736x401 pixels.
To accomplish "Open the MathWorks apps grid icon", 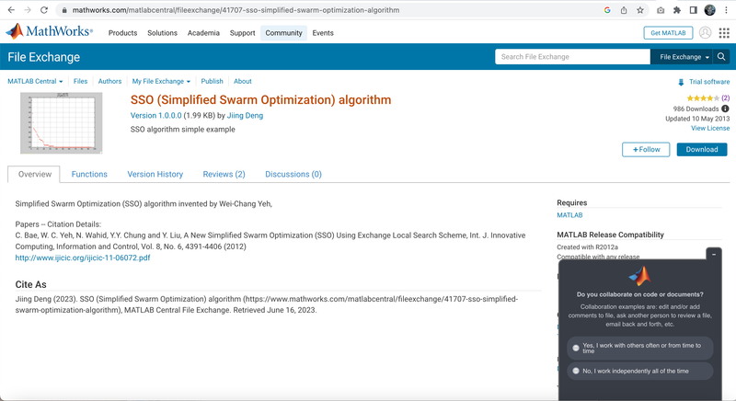I will tap(724, 33).
